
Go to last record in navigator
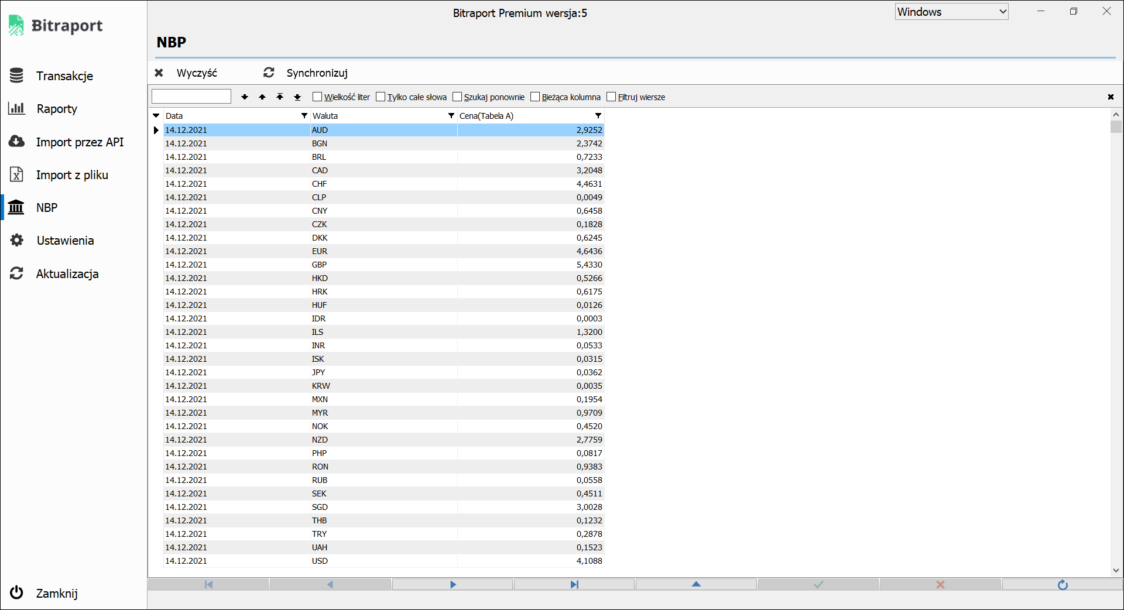click(574, 584)
